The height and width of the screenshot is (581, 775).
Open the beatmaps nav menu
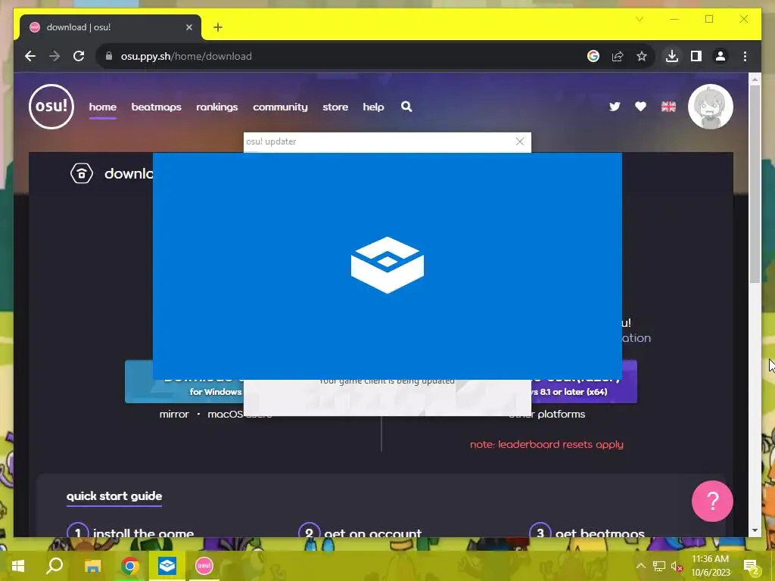pyautogui.click(x=156, y=107)
